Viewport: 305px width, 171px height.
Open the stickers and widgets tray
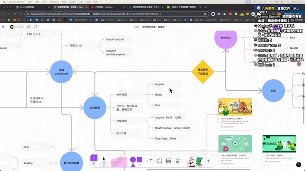[191, 161]
